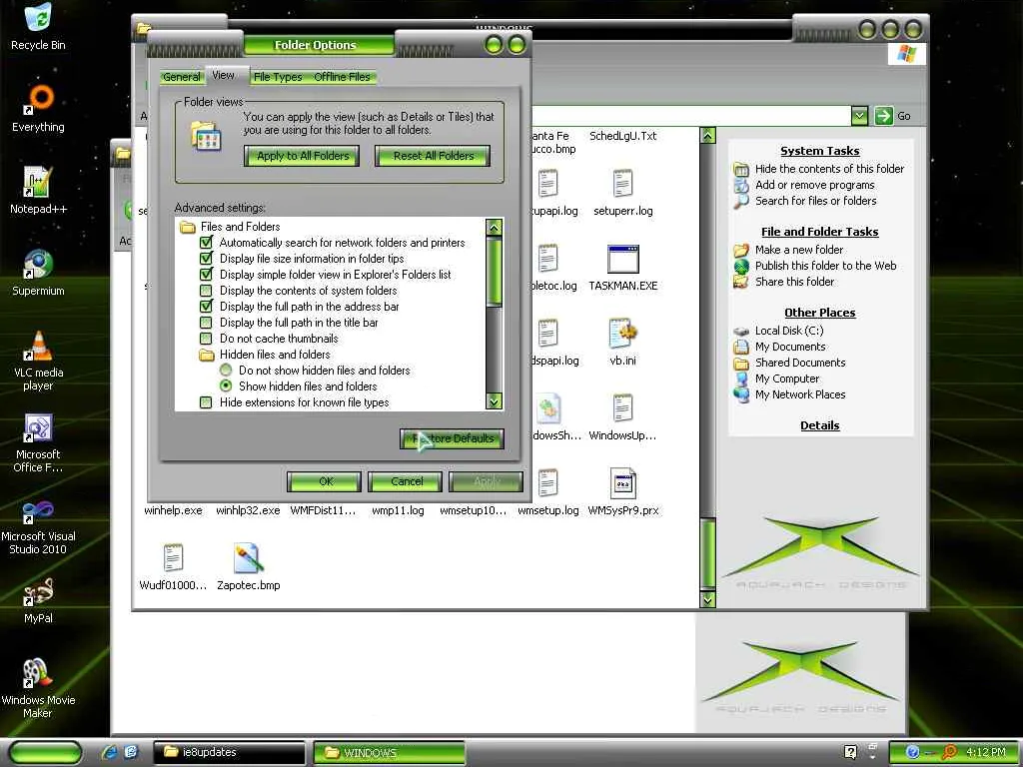This screenshot has height=767, width=1023.
Task: Open the address bar dropdown arrow
Action: (860, 116)
